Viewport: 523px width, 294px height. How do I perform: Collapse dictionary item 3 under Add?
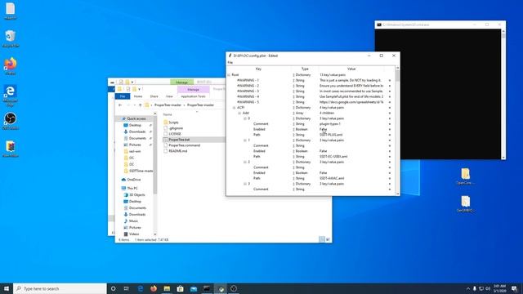click(x=245, y=184)
